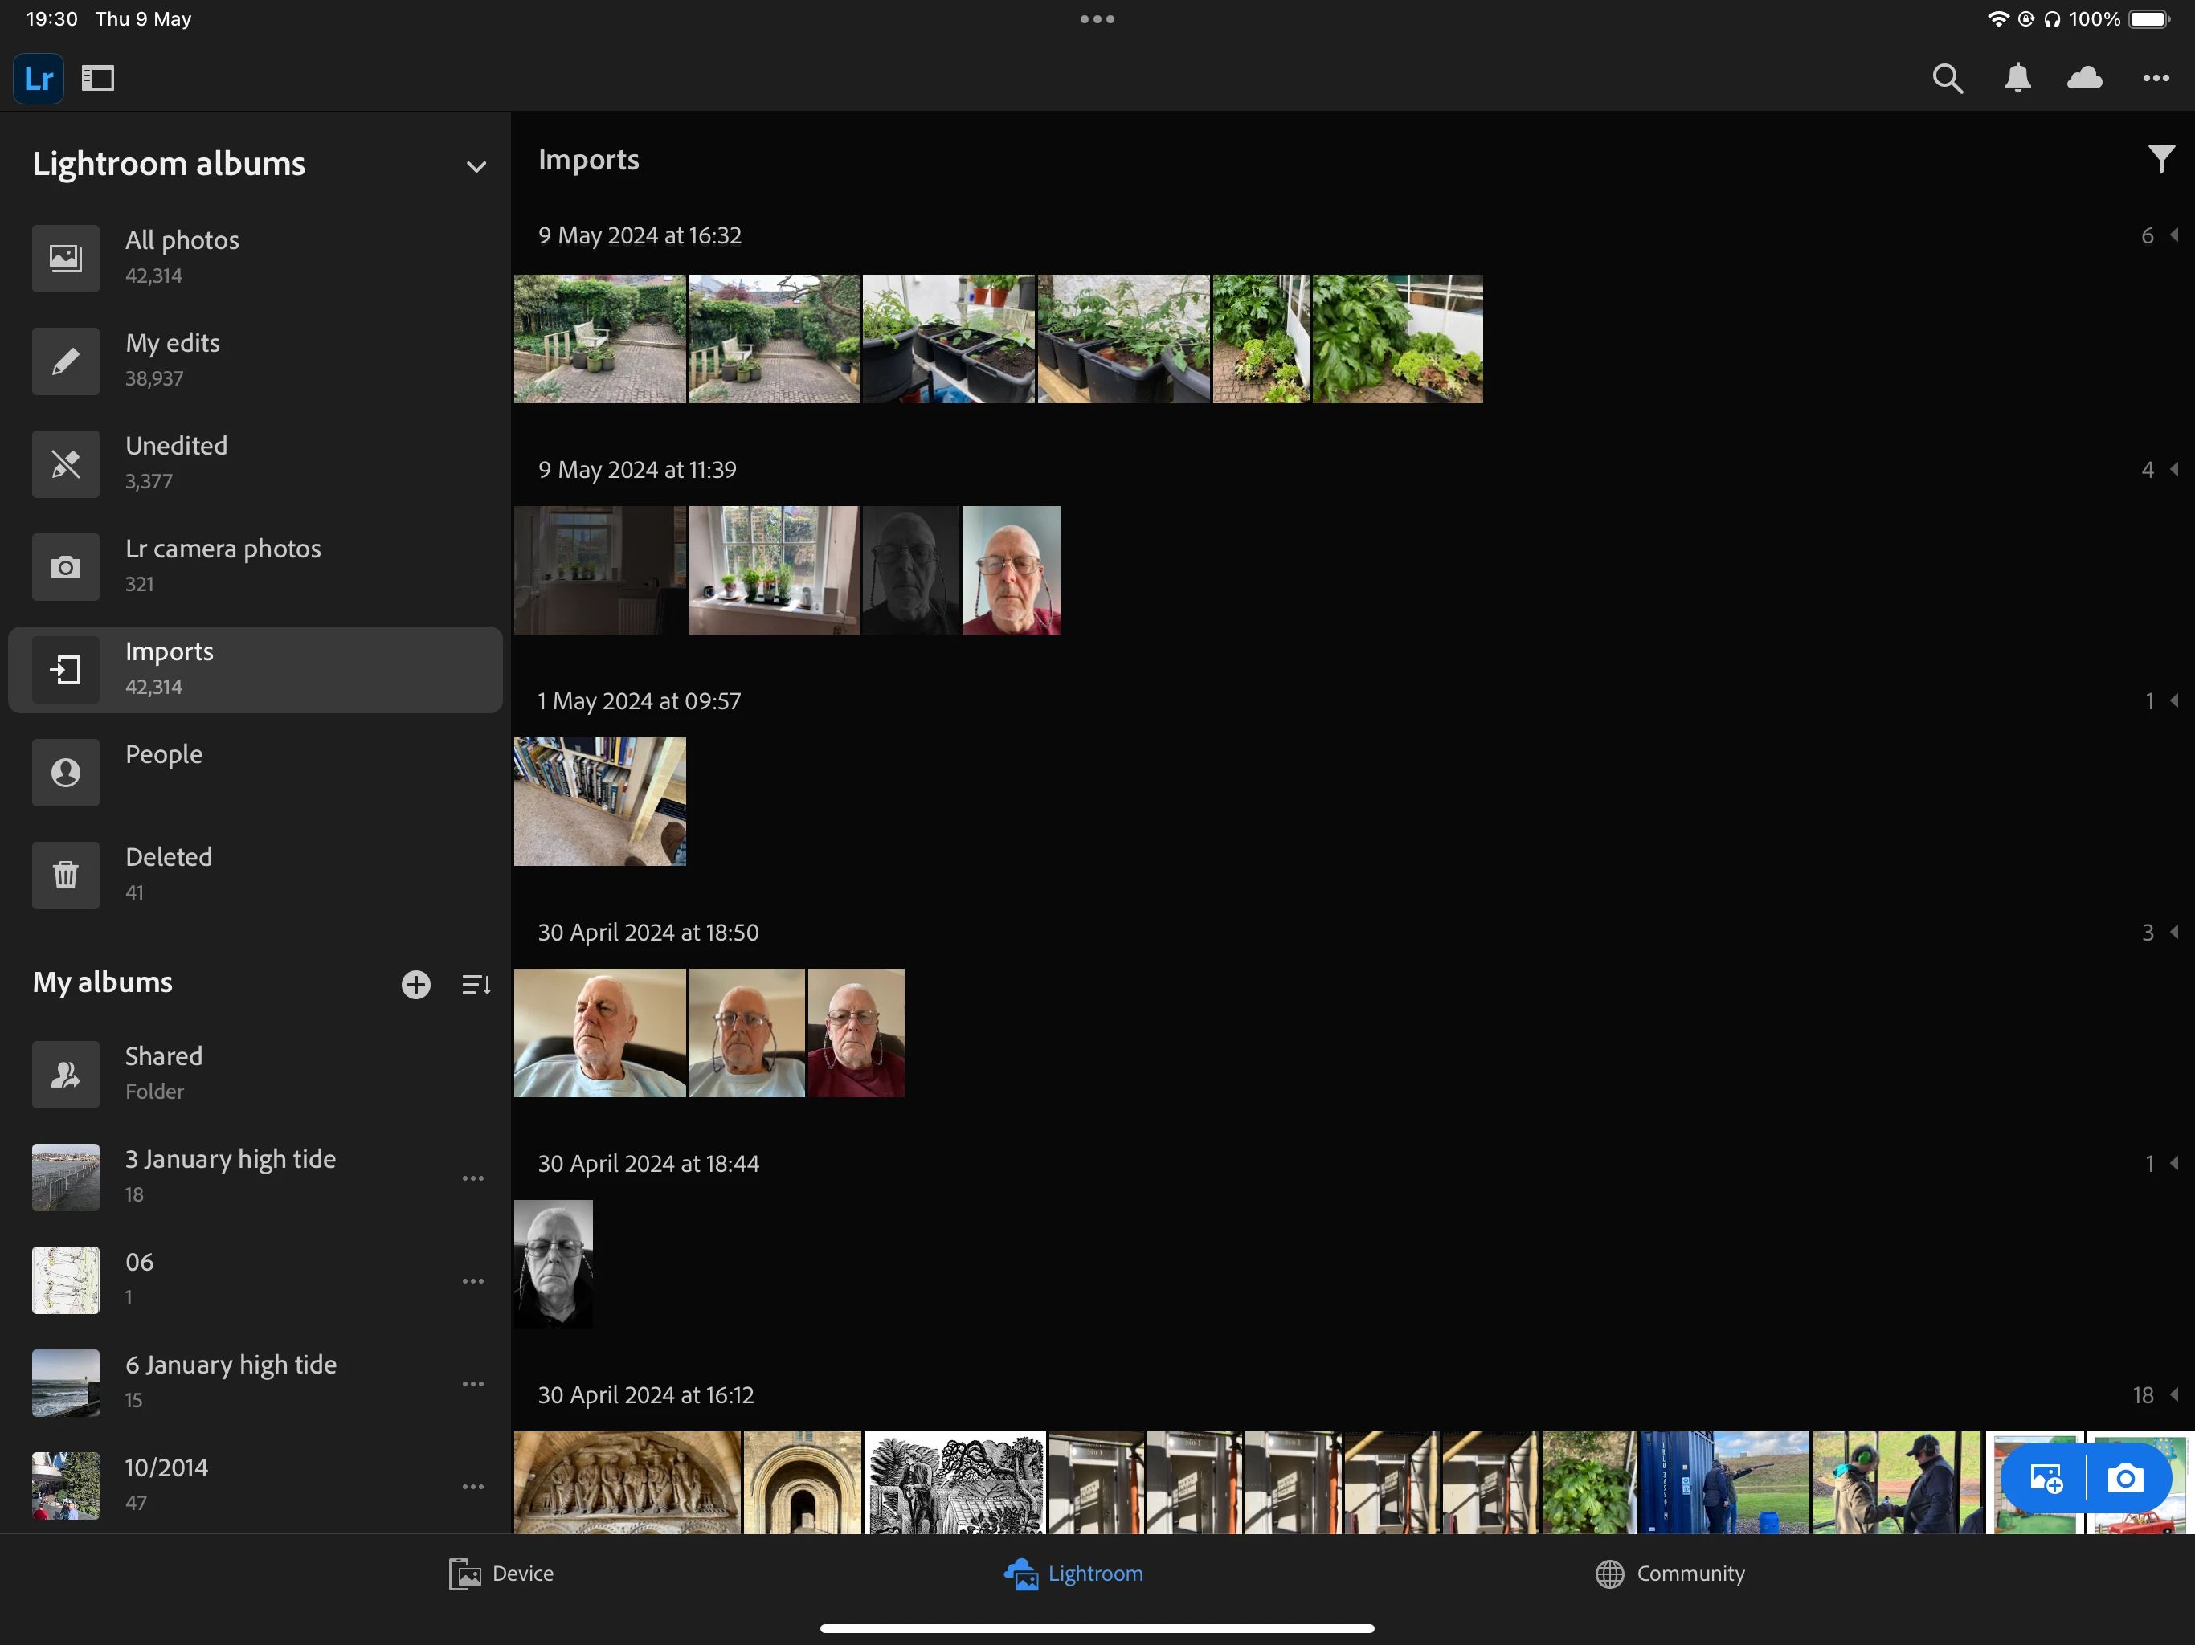Open the bookshelf photo from 1 May
2195x1645 pixels.
tap(599, 802)
